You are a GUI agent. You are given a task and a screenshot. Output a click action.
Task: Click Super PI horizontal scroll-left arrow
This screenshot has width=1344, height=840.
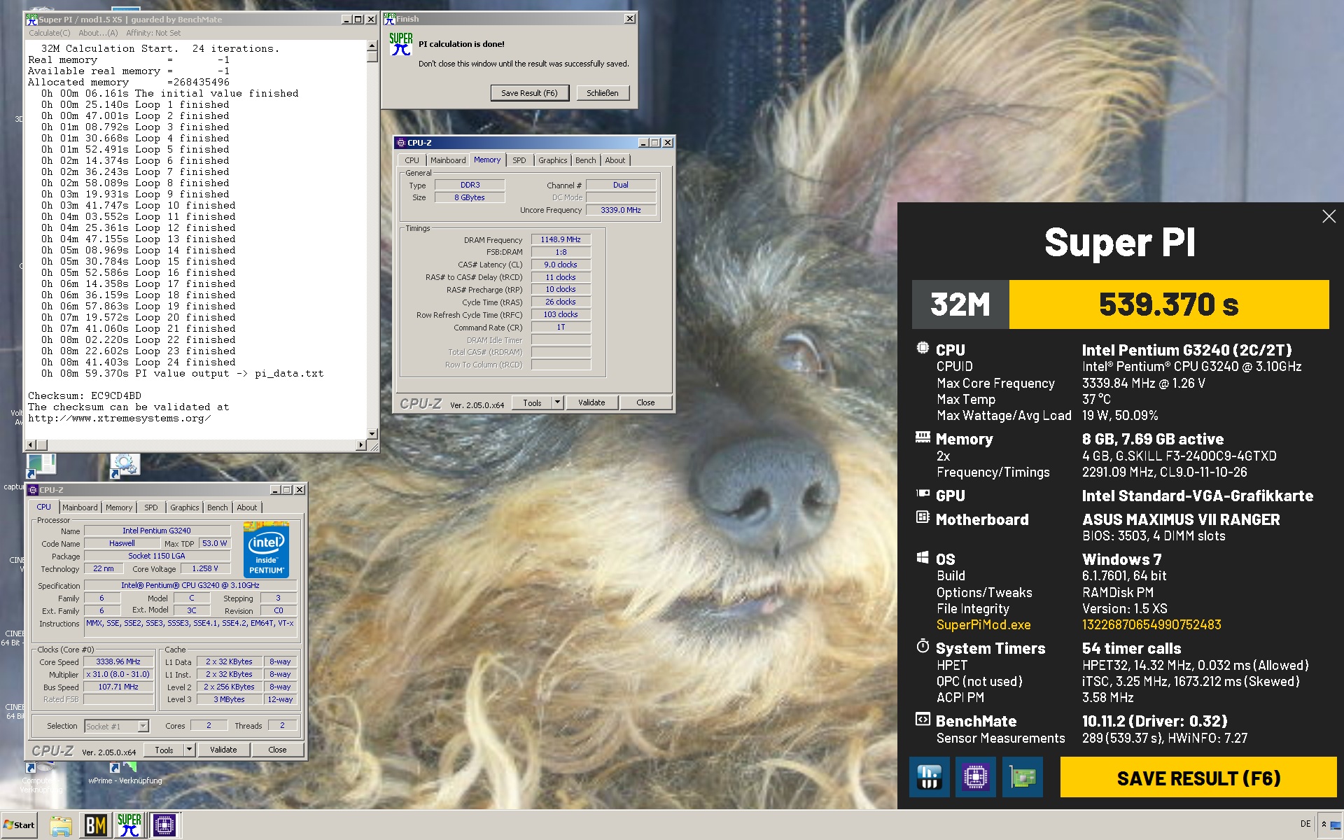[30, 445]
